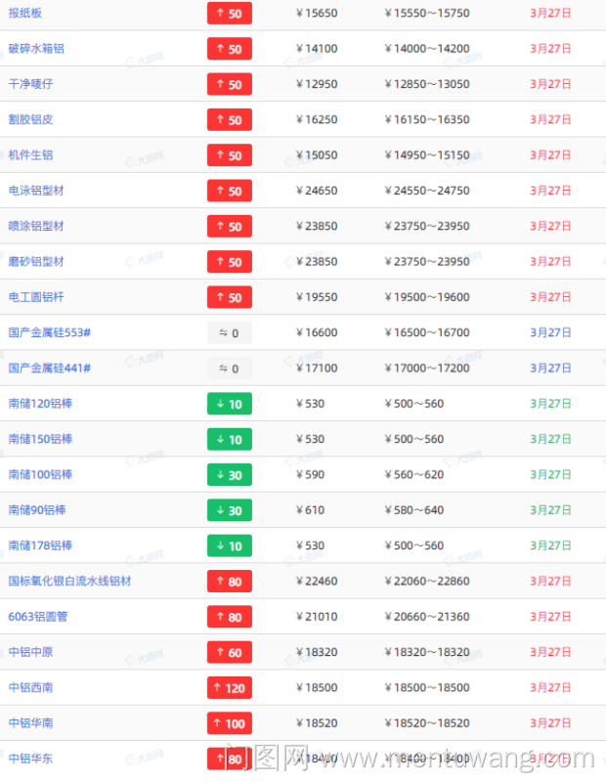This screenshot has width=606, height=782.
Task: Click the 南储90铝棒 product link
Action: click(37, 510)
